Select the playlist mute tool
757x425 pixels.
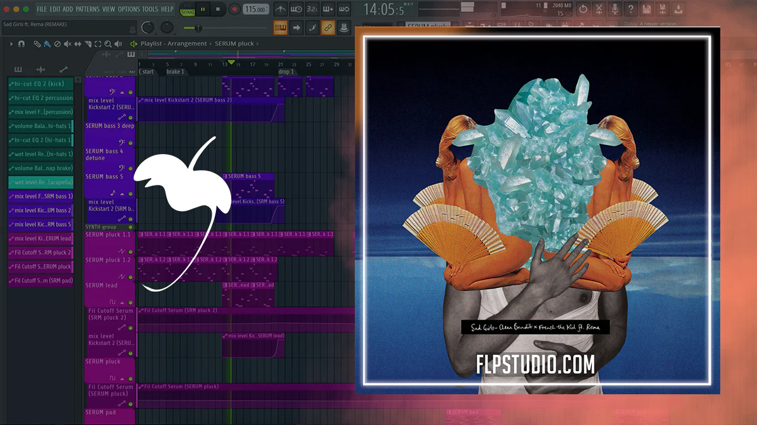pos(67,44)
